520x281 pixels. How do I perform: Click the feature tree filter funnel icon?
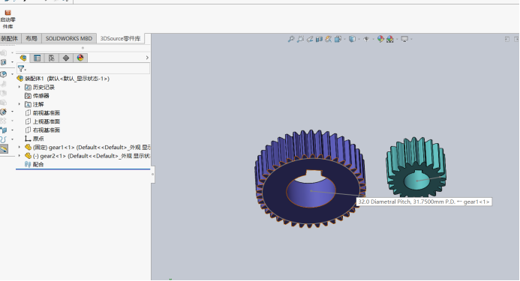click(21, 69)
